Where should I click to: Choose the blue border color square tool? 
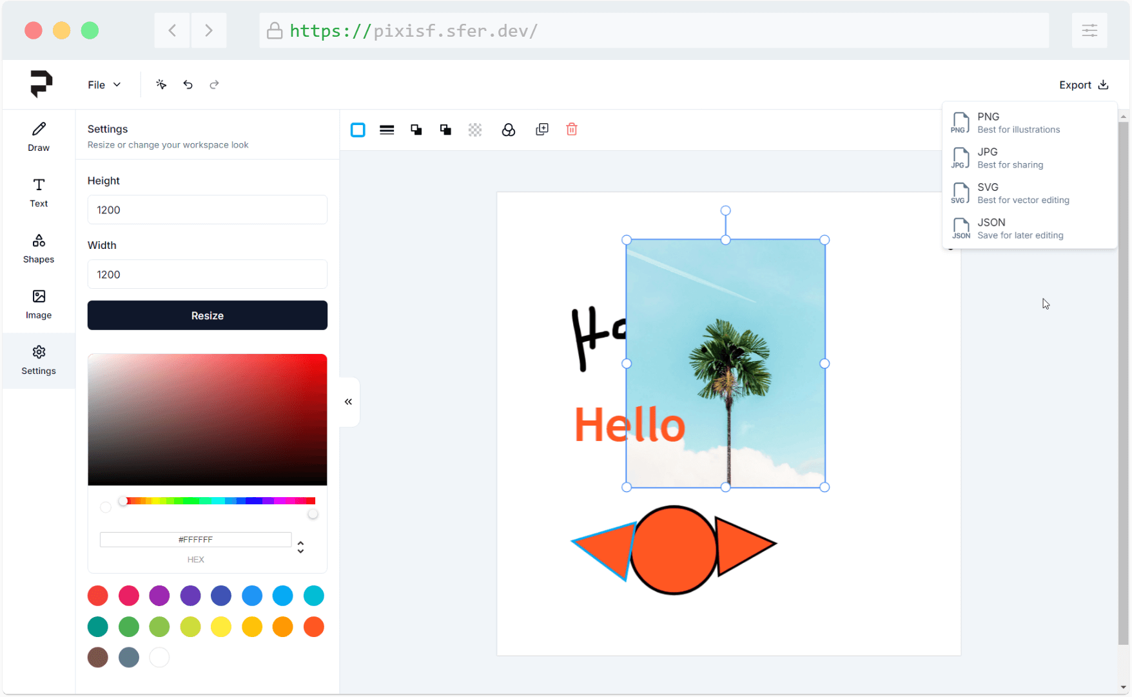point(358,130)
